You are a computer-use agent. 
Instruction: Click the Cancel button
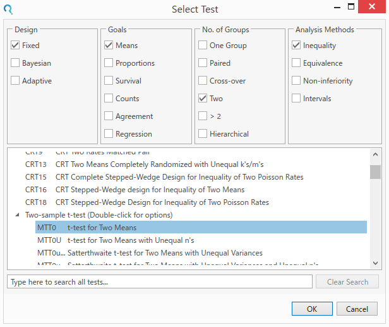357,309
